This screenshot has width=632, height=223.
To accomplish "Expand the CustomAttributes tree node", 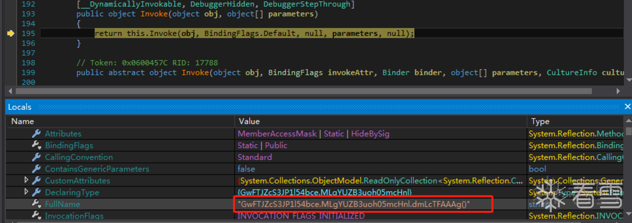I will (x=26, y=181).
